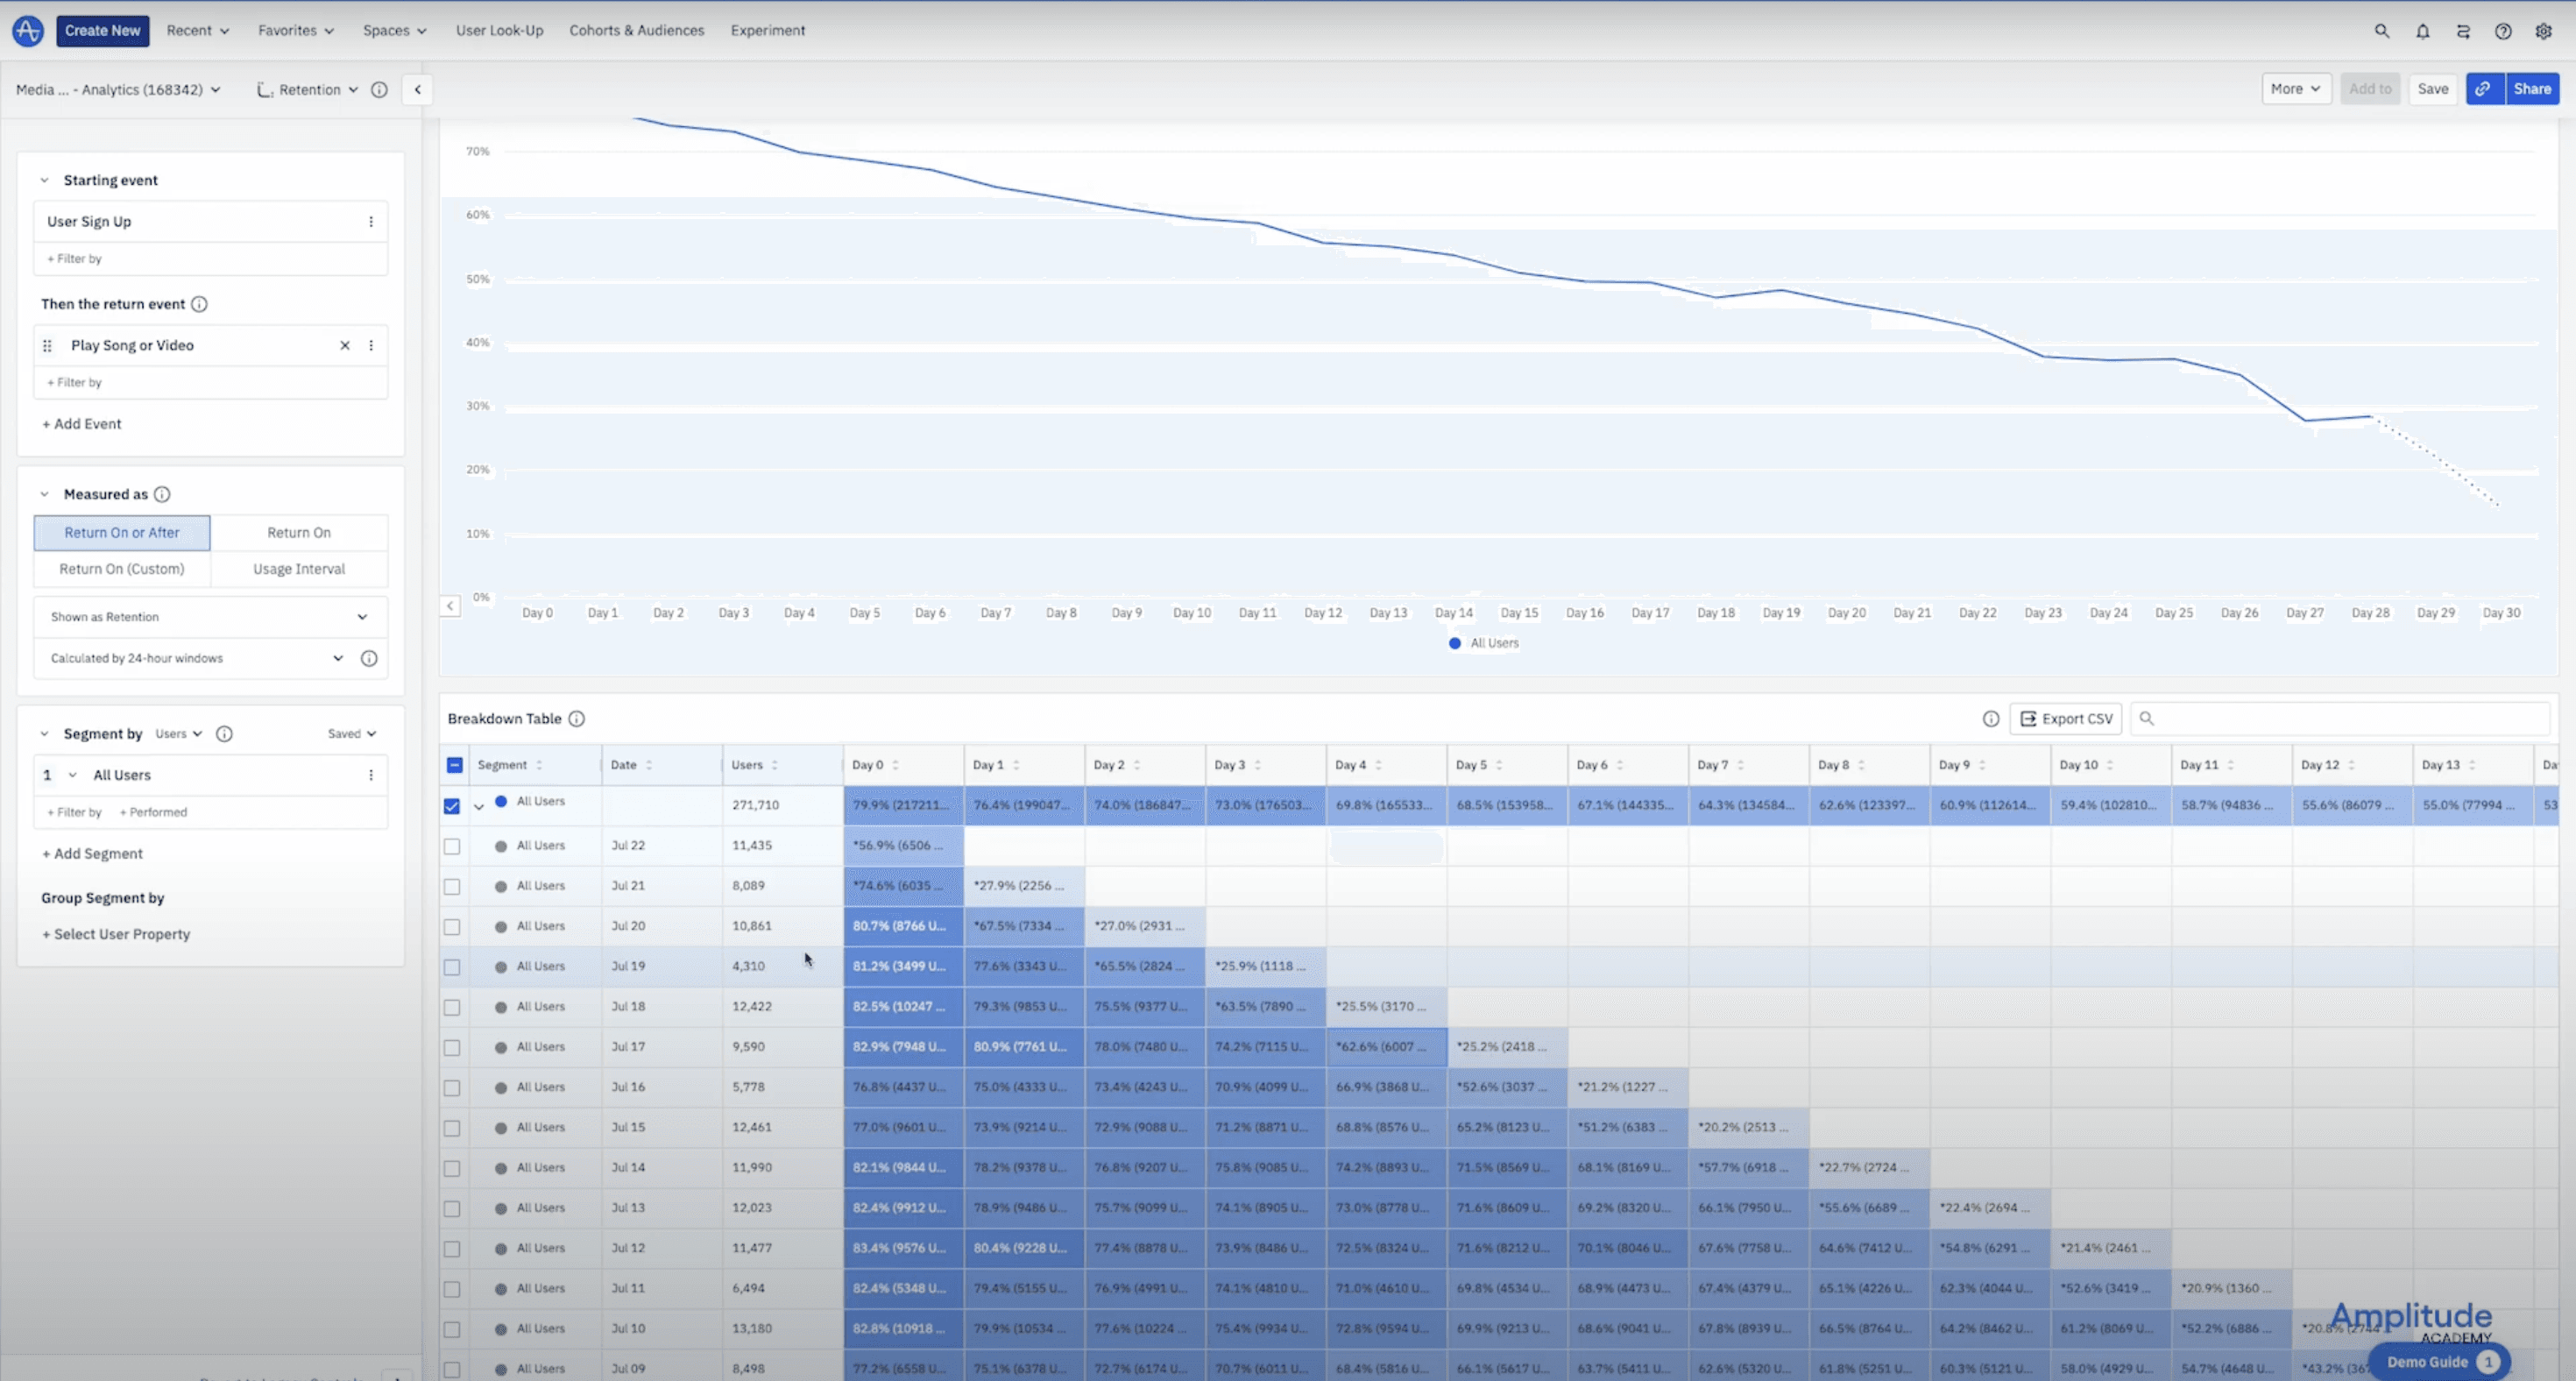Open Calculated by 24-hour windows dropdown

[x=197, y=658]
